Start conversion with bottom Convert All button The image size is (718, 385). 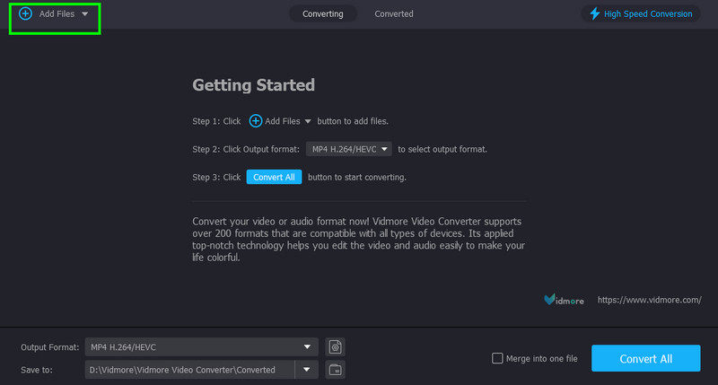pos(645,358)
